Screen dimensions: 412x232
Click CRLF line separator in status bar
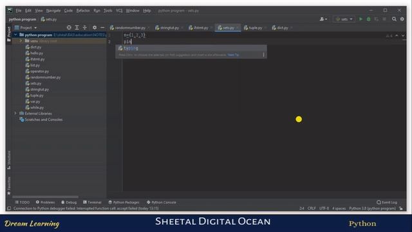[x=312, y=208]
